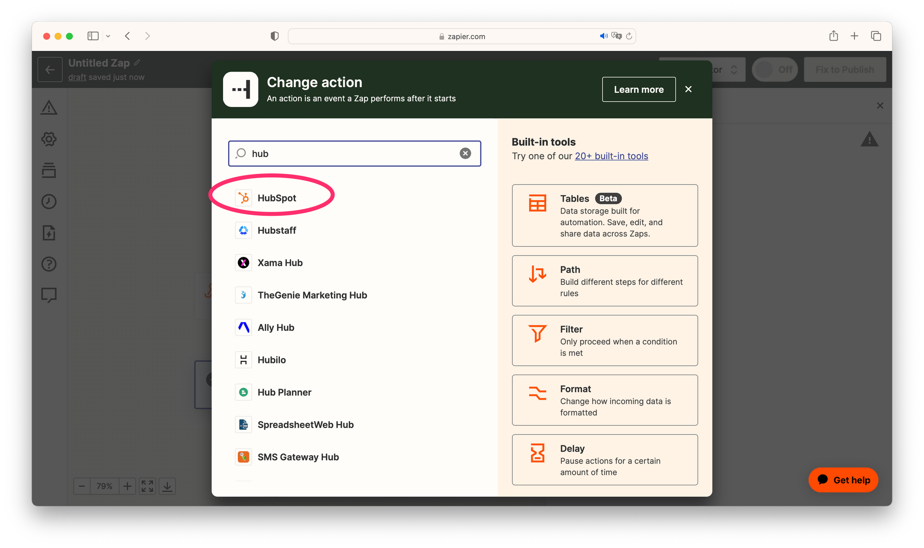This screenshot has width=924, height=548.
Task: Reload the page in Safari
Action: pos(629,36)
